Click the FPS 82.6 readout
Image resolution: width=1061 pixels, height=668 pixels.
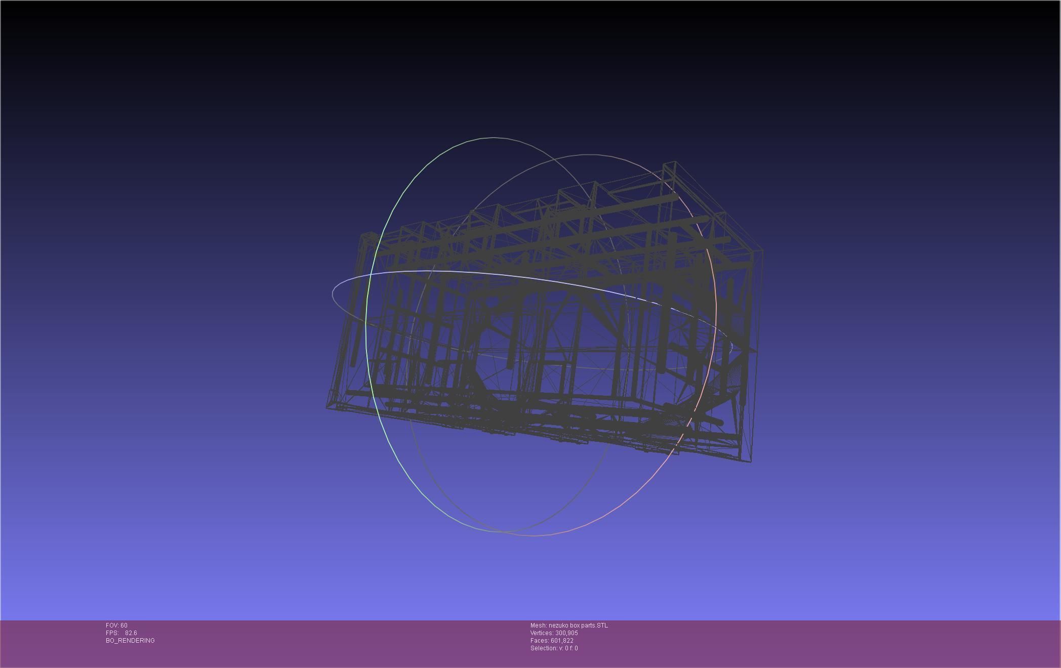(x=121, y=633)
